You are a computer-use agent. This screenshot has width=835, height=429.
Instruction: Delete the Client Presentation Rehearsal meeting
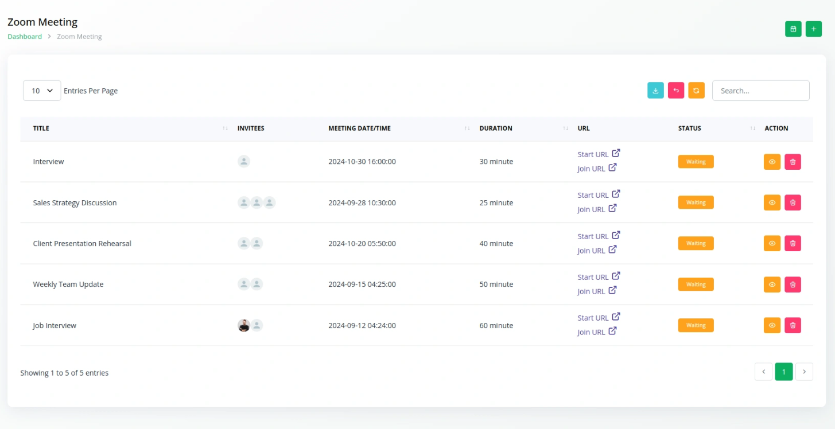click(x=793, y=243)
